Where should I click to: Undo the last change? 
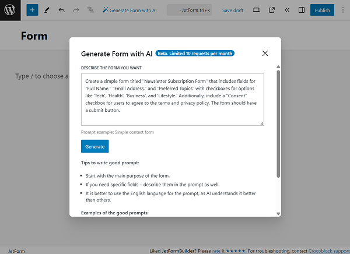(x=62, y=10)
